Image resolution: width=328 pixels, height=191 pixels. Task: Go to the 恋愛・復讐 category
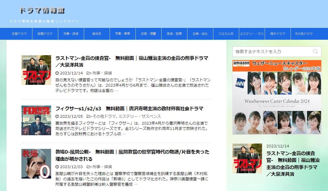(x=149, y=34)
